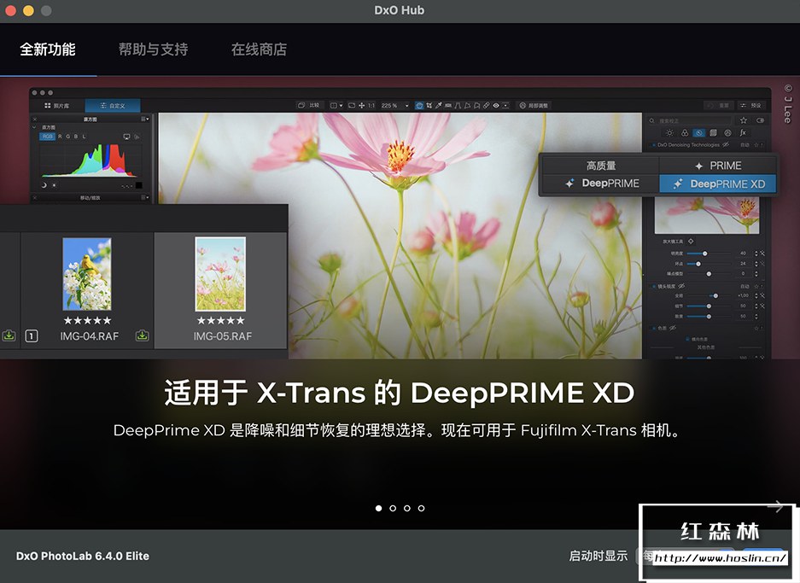Viewport: 800px width, 583px height.
Task: Set zoom to 1:1
Action: coord(371,106)
